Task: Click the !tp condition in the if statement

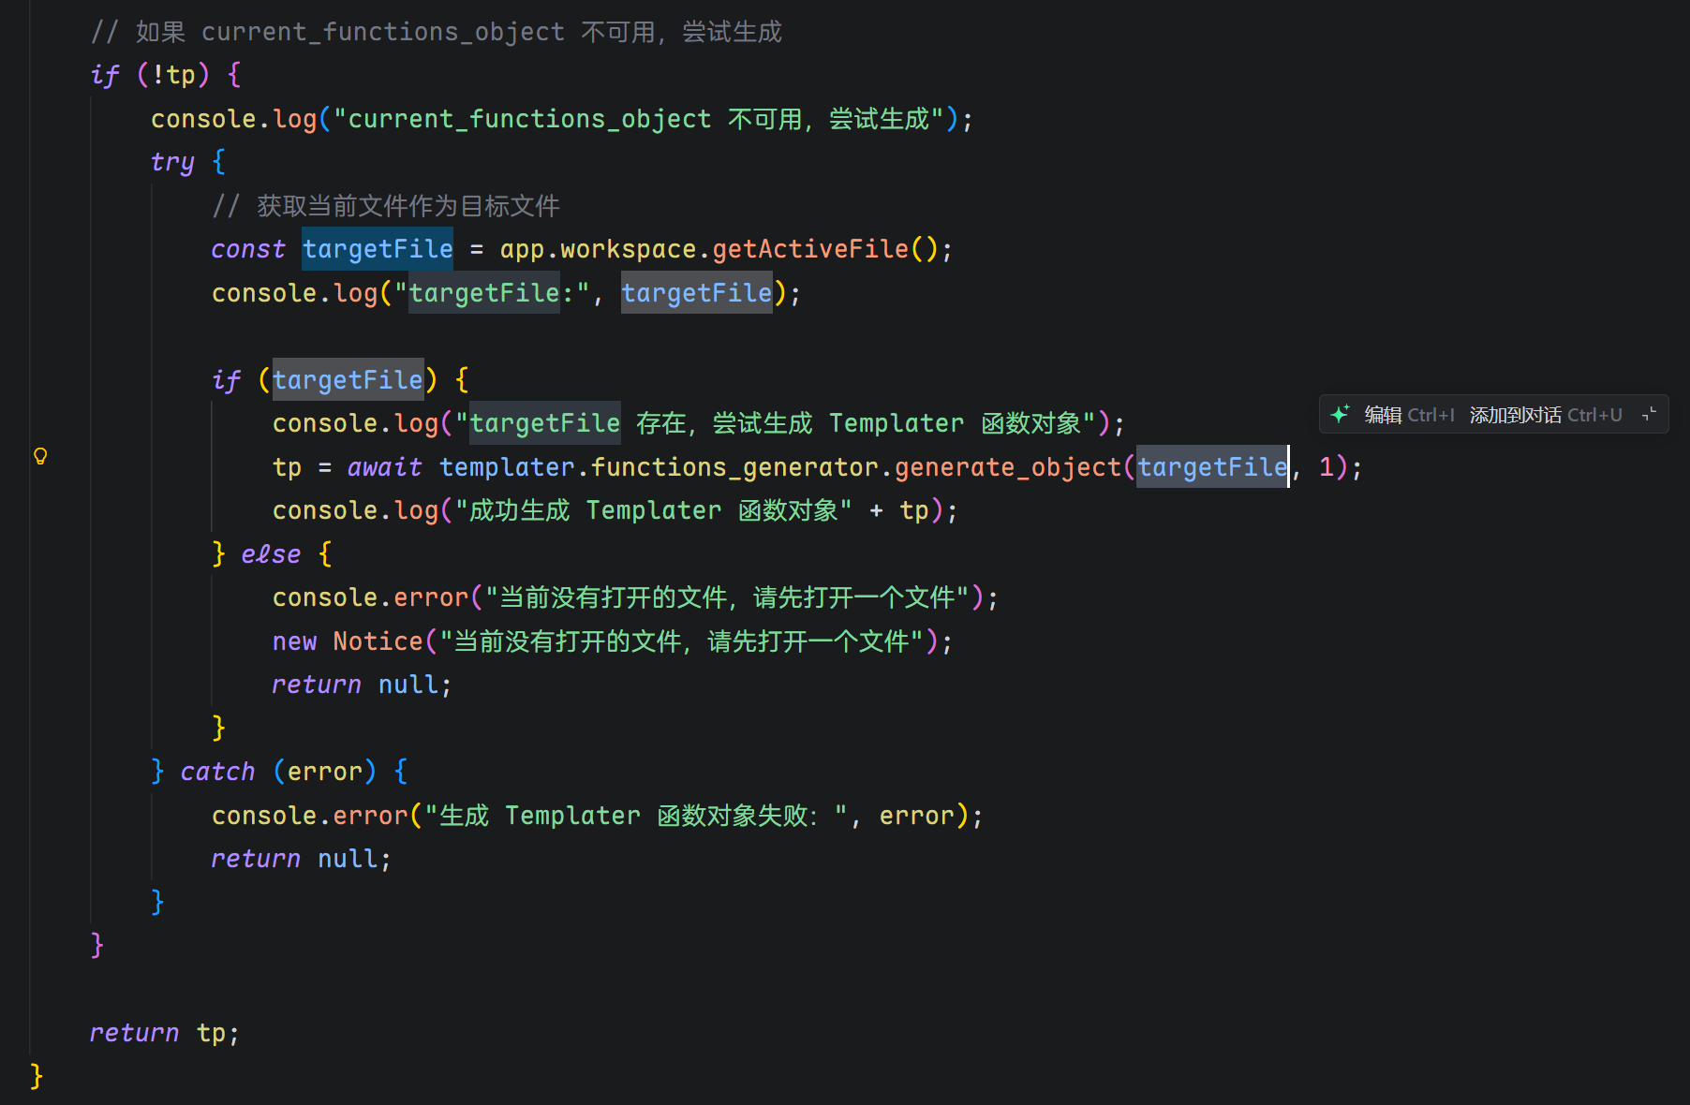Action: (x=173, y=75)
